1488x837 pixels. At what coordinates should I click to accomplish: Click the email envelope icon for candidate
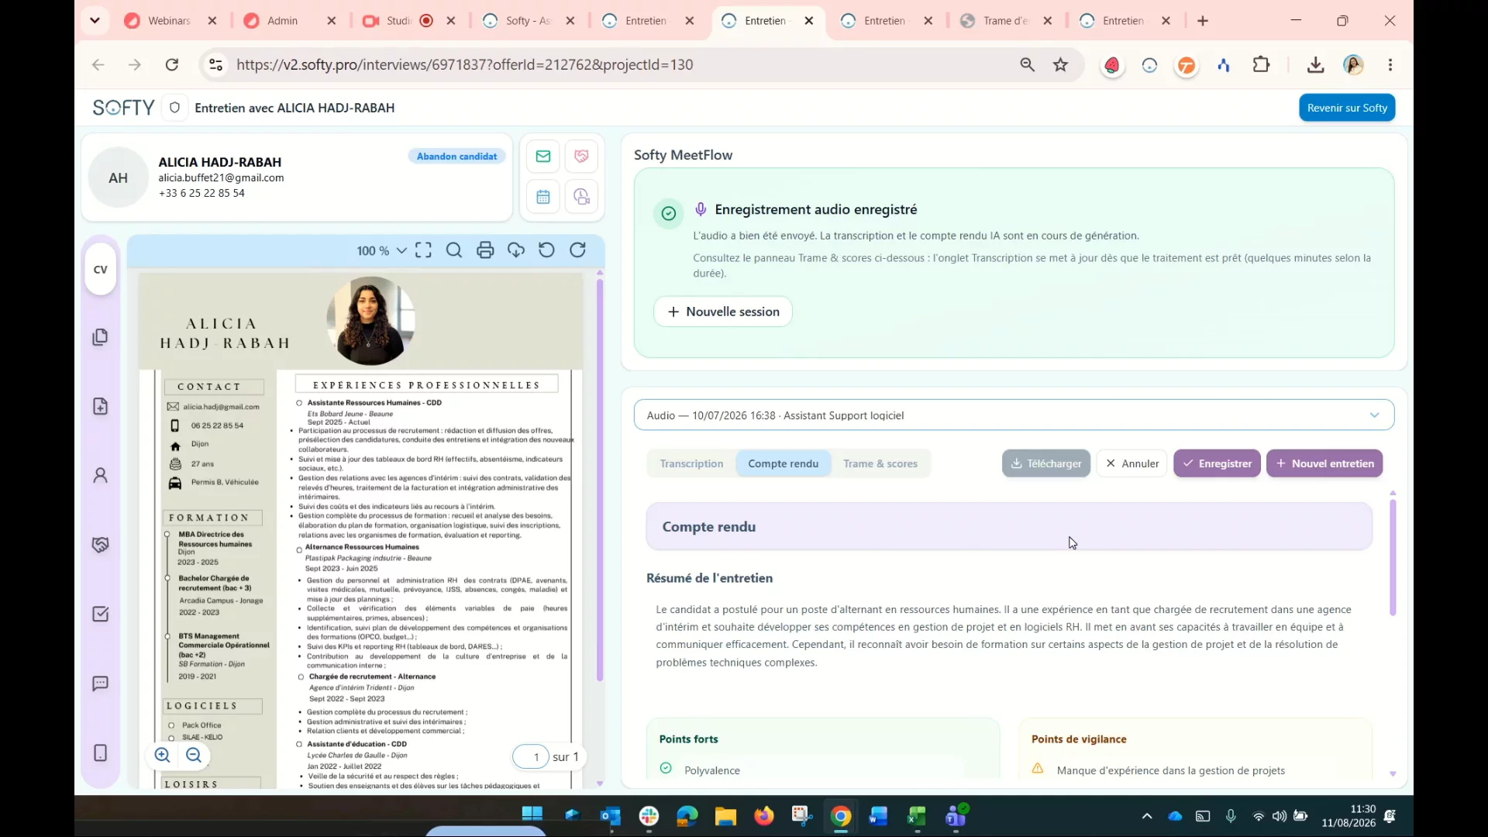tap(543, 157)
